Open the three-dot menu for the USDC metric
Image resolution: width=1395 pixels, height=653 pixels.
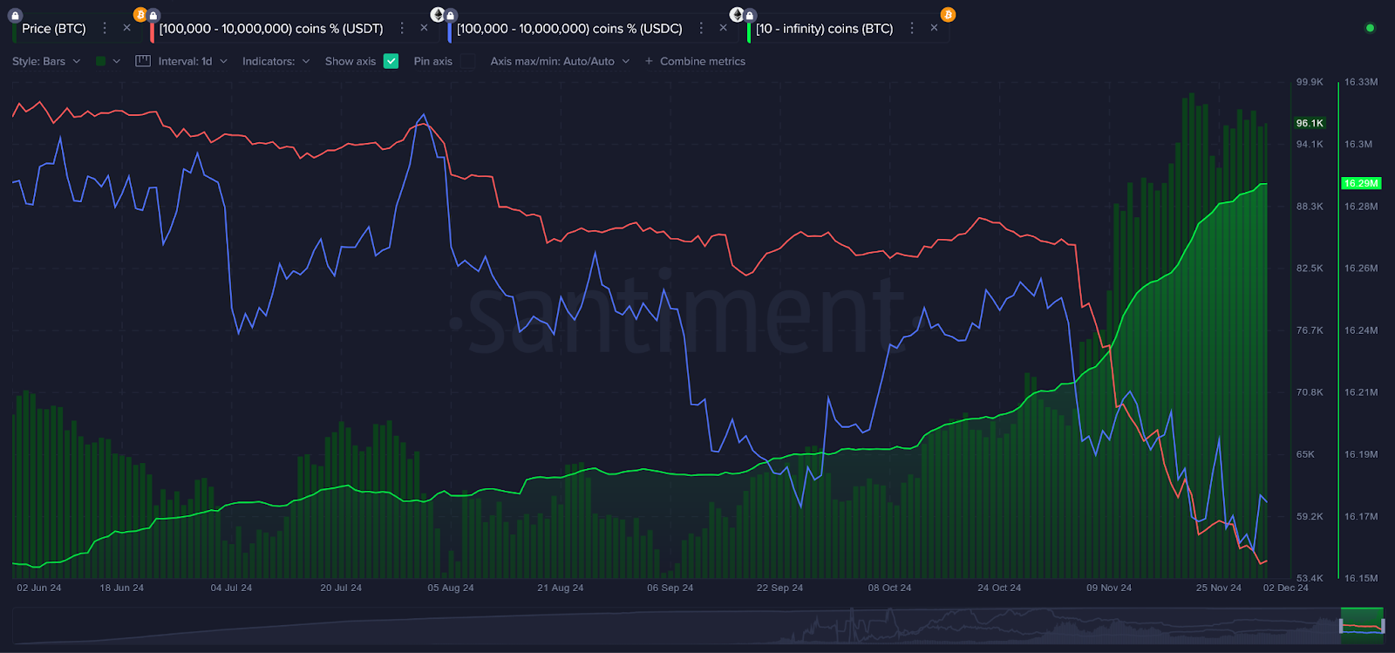coord(701,29)
